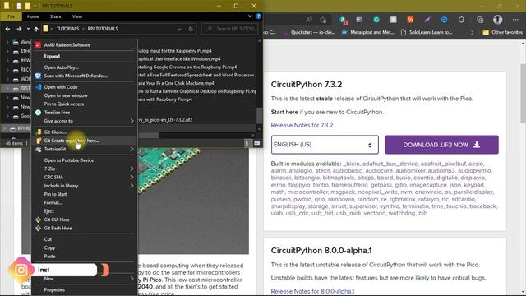Click refresh button beside address bar
The image size is (526, 296).
[191, 29]
